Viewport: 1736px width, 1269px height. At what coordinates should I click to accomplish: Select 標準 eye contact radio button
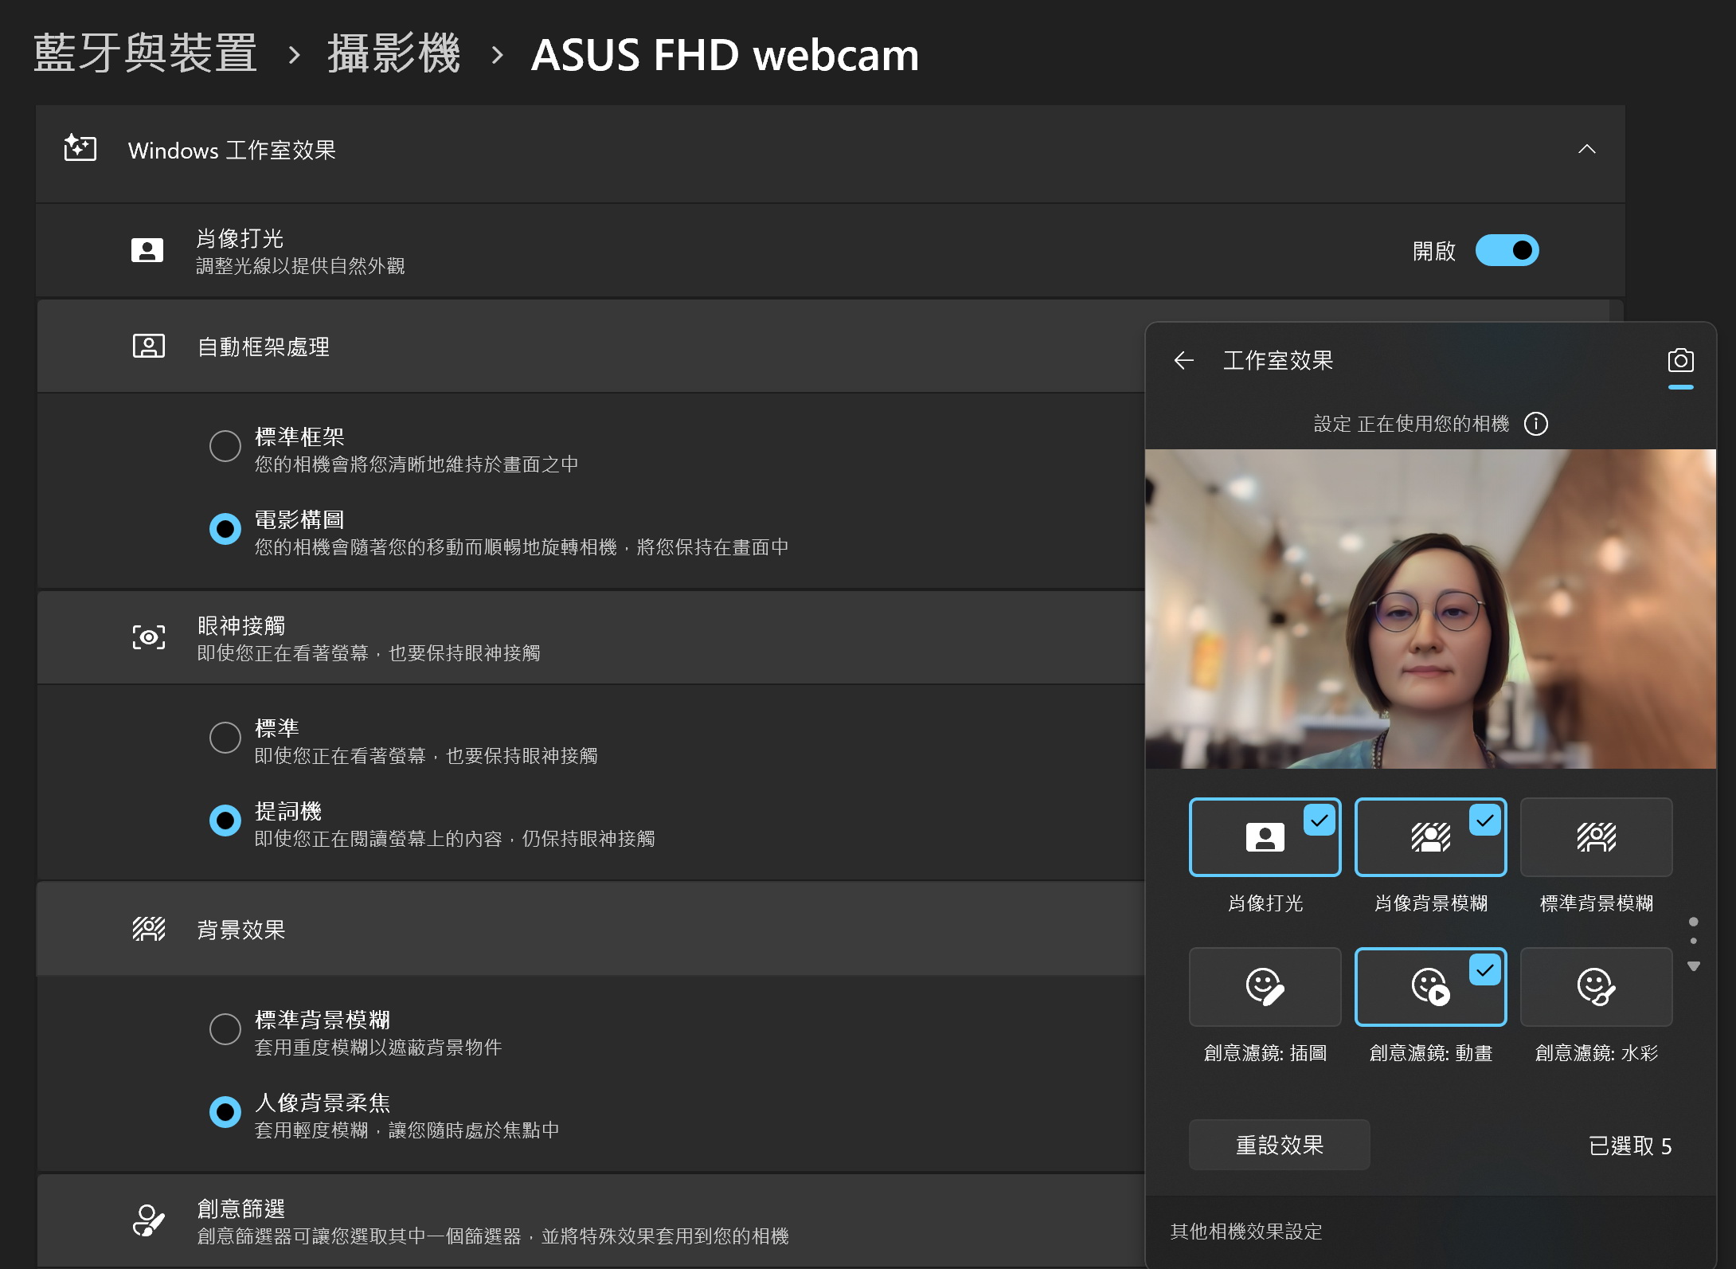click(225, 738)
